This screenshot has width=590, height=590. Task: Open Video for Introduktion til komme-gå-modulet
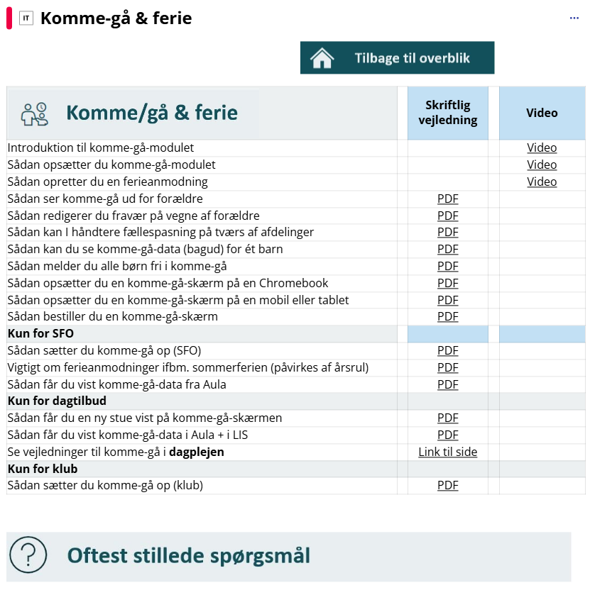pyautogui.click(x=542, y=148)
